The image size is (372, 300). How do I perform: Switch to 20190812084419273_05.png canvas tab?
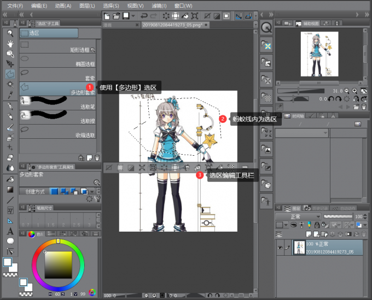pos(175,25)
